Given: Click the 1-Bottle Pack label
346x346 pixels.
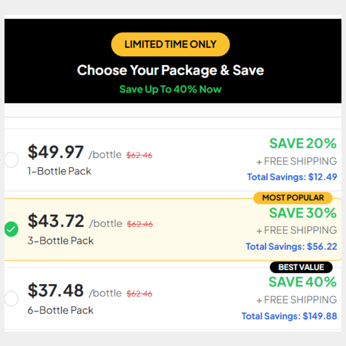Looking at the screenshot, I should click(x=59, y=171).
